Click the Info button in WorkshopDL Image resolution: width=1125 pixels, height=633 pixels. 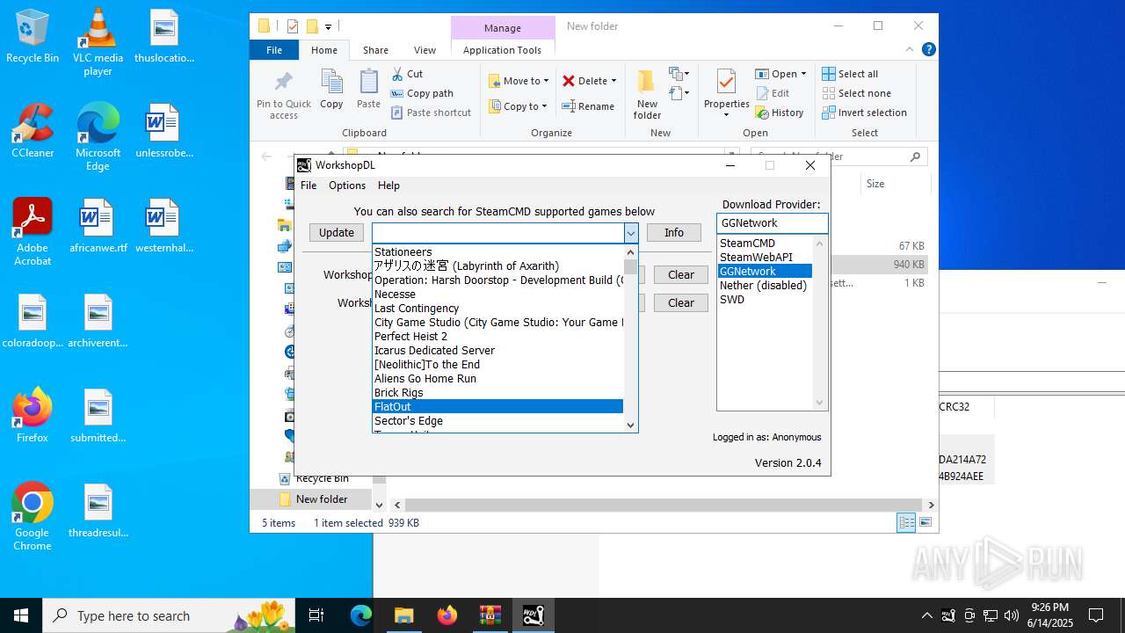click(674, 233)
